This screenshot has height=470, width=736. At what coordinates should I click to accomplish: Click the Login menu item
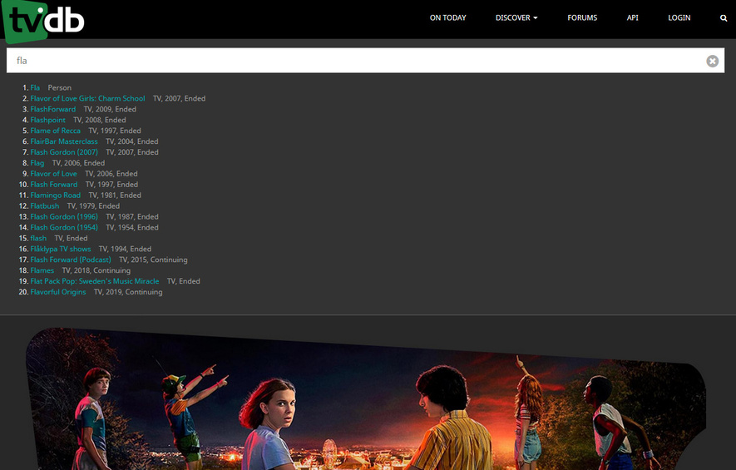679,17
